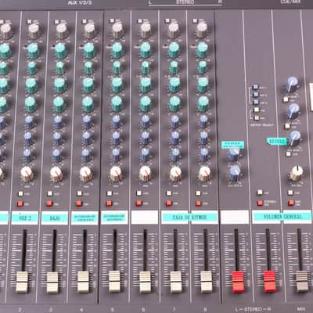Turn the grey gain knob on VOZ 2 channel
This screenshot has width=313, height=313.
[x=34, y=31]
